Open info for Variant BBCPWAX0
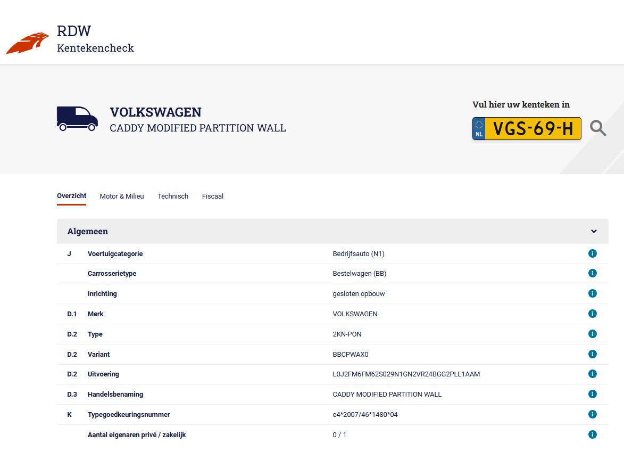 pyautogui.click(x=593, y=354)
